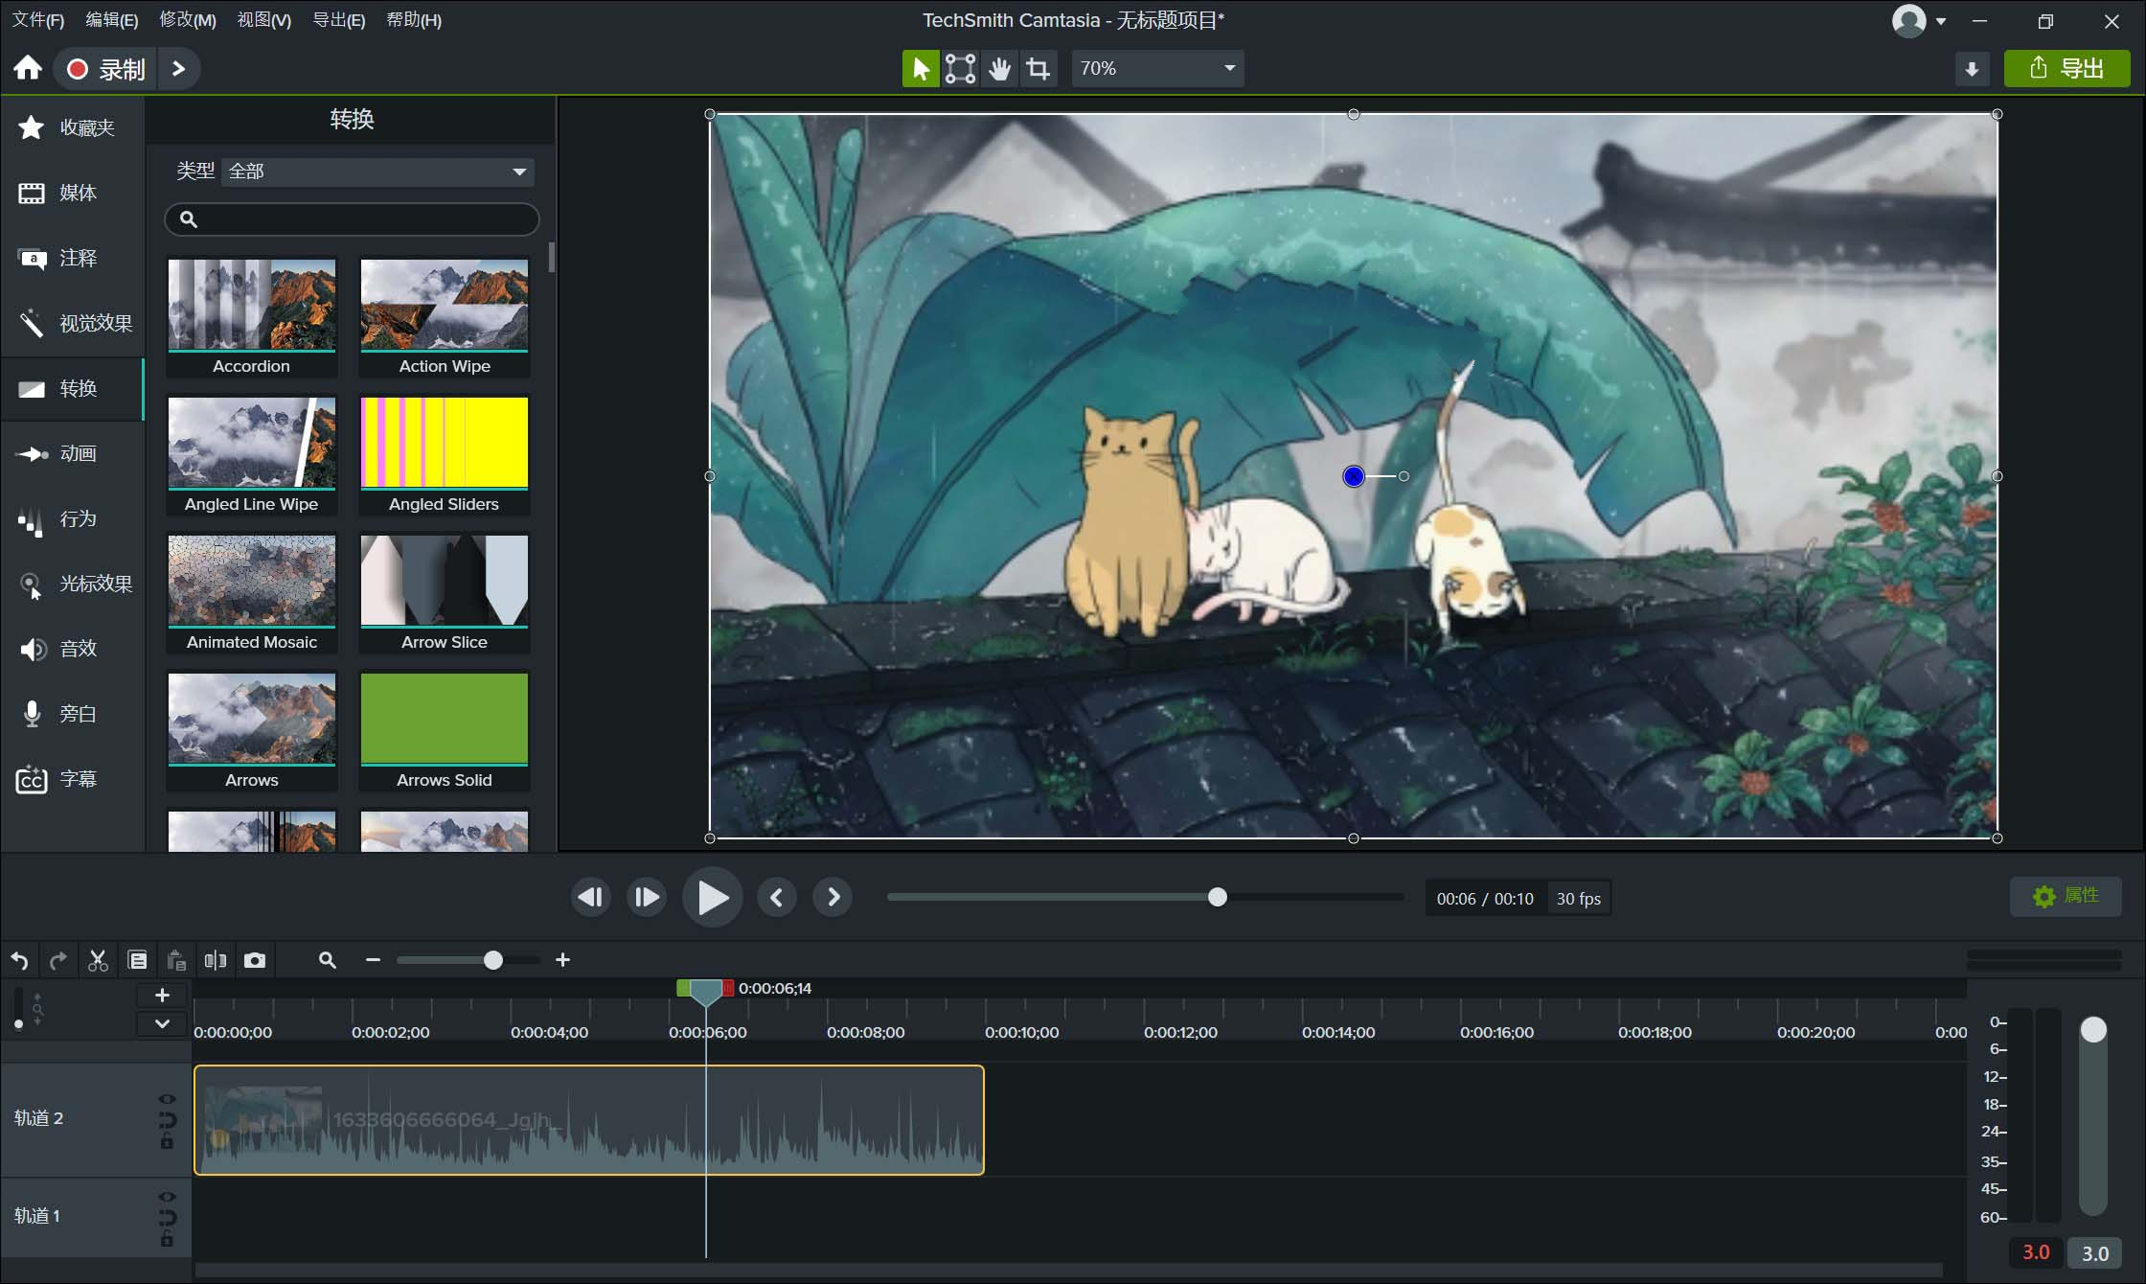The height and width of the screenshot is (1284, 2146).
Task: Cut the selected clip with scissors
Action: pos(98,960)
